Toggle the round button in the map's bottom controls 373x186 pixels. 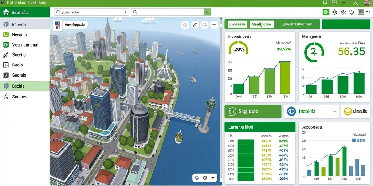205,177
